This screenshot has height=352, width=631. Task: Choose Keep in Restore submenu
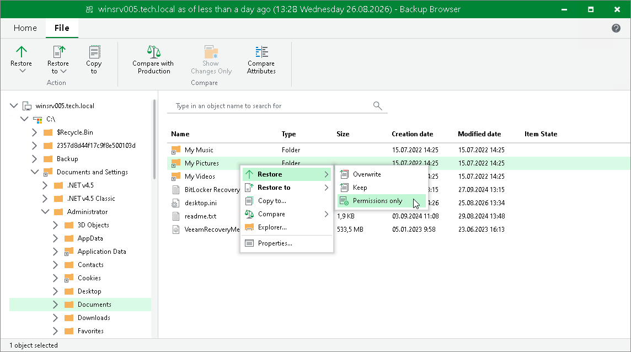click(x=381, y=188)
